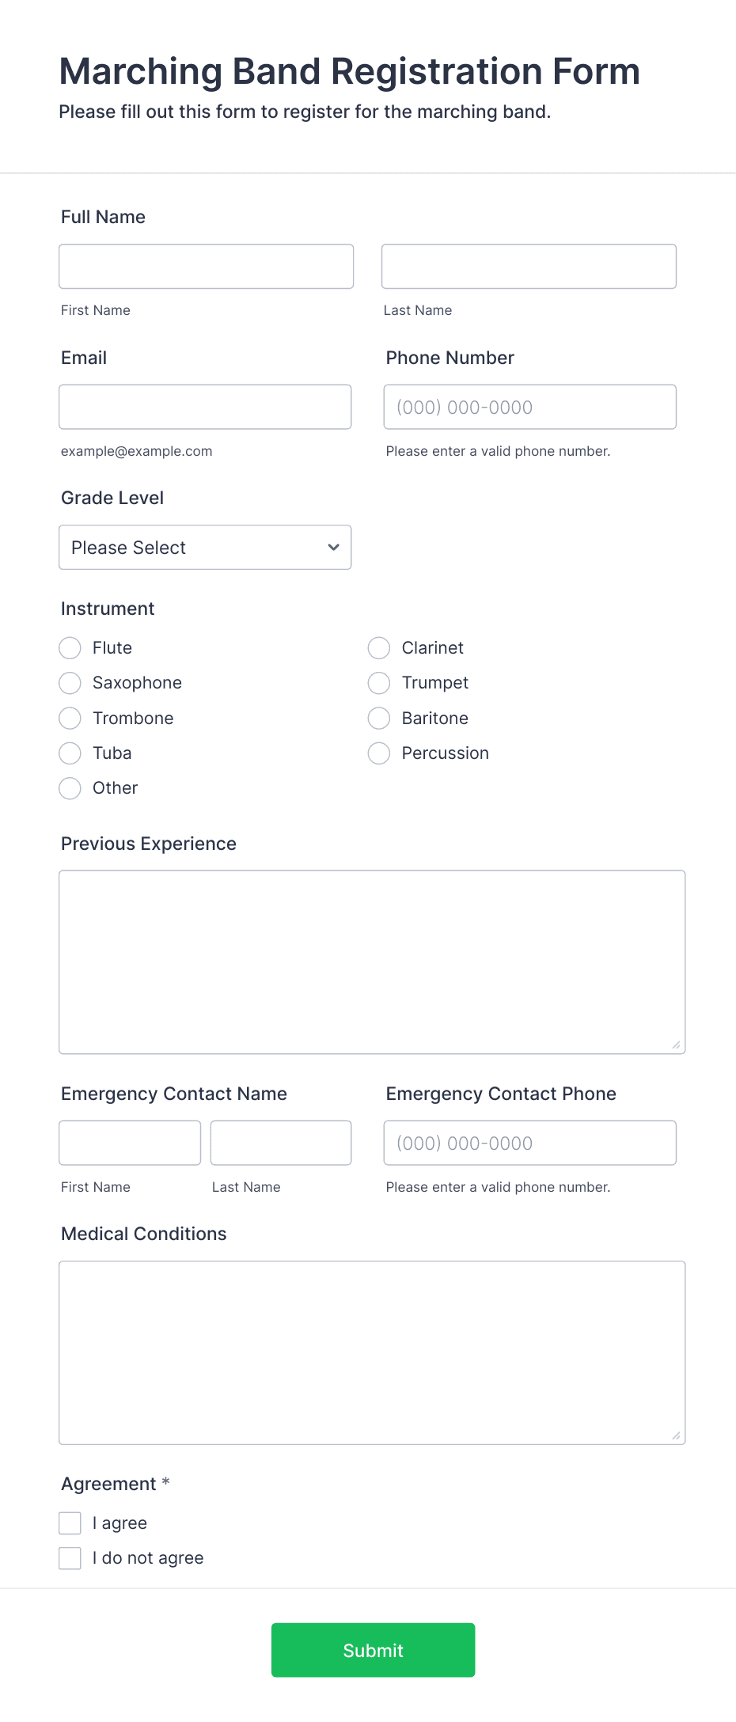Check the I agree box

70,1523
